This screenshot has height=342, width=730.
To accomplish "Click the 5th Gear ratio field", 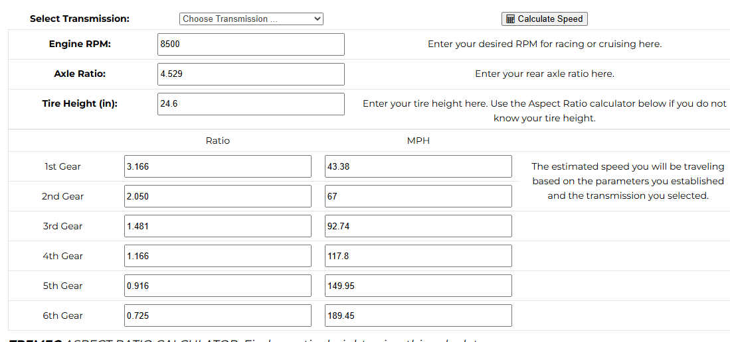I will click(217, 286).
